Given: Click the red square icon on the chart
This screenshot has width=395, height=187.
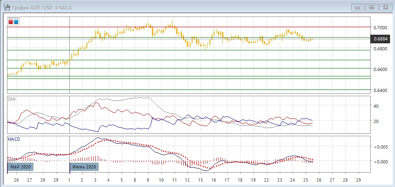Looking at the screenshot, I should click(x=11, y=22).
